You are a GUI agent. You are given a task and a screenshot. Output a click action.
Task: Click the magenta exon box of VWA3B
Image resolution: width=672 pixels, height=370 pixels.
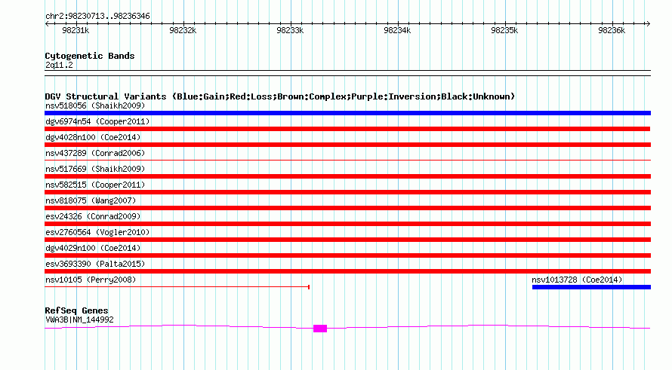pyautogui.click(x=320, y=329)
